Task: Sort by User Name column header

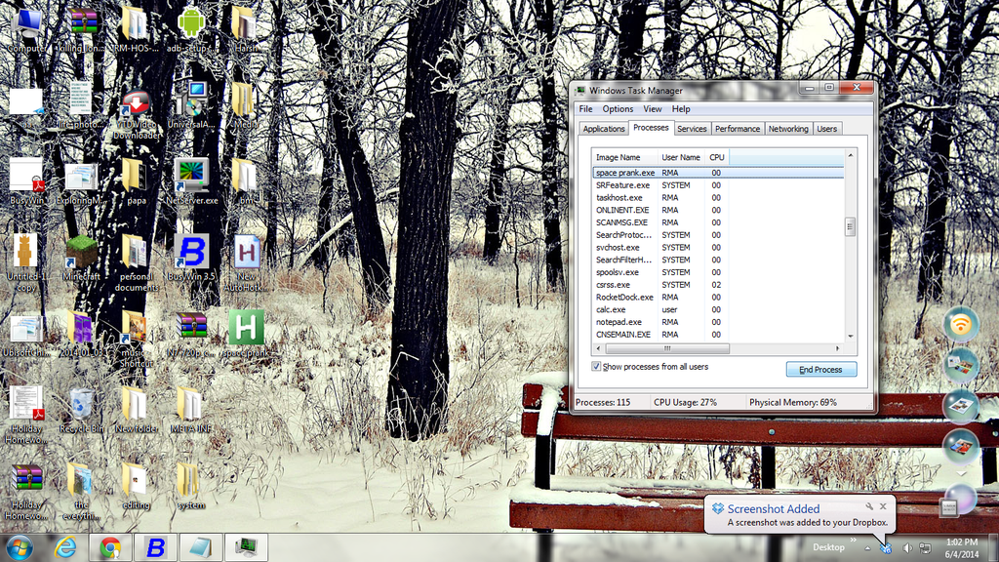Action: pos(681,157)
